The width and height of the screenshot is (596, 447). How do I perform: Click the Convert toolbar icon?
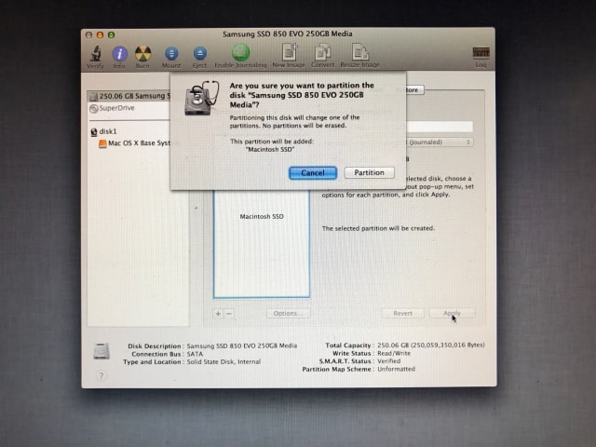point(322,54)
